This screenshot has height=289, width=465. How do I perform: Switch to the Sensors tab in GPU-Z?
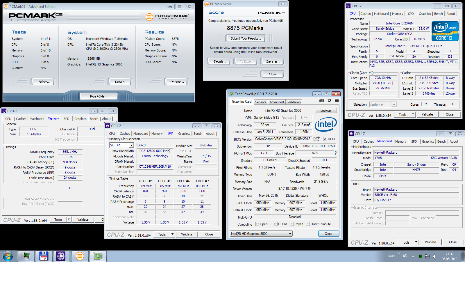(260, 102)
